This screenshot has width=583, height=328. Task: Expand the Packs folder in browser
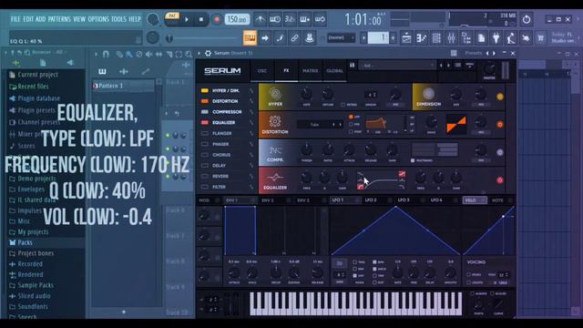tap(25, 243)
